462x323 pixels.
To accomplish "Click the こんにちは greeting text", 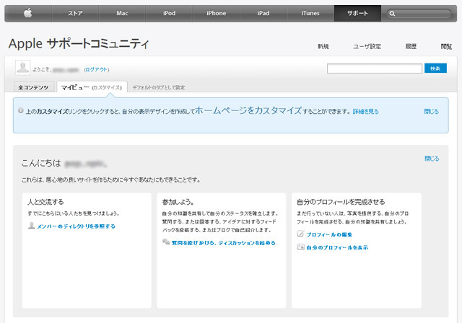I will coord(41,163).
